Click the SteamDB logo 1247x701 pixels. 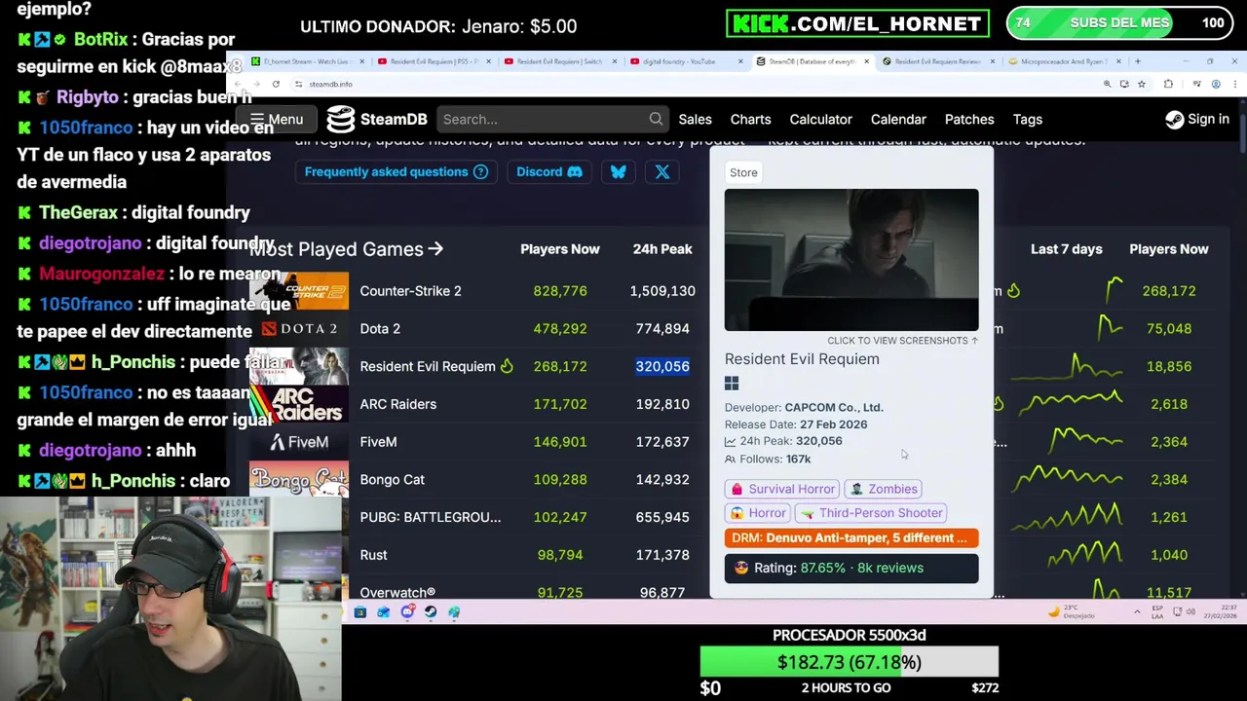377,119
